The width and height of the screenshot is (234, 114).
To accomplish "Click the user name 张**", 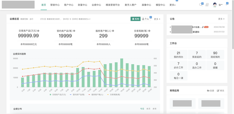I will (x=221, y=5).
